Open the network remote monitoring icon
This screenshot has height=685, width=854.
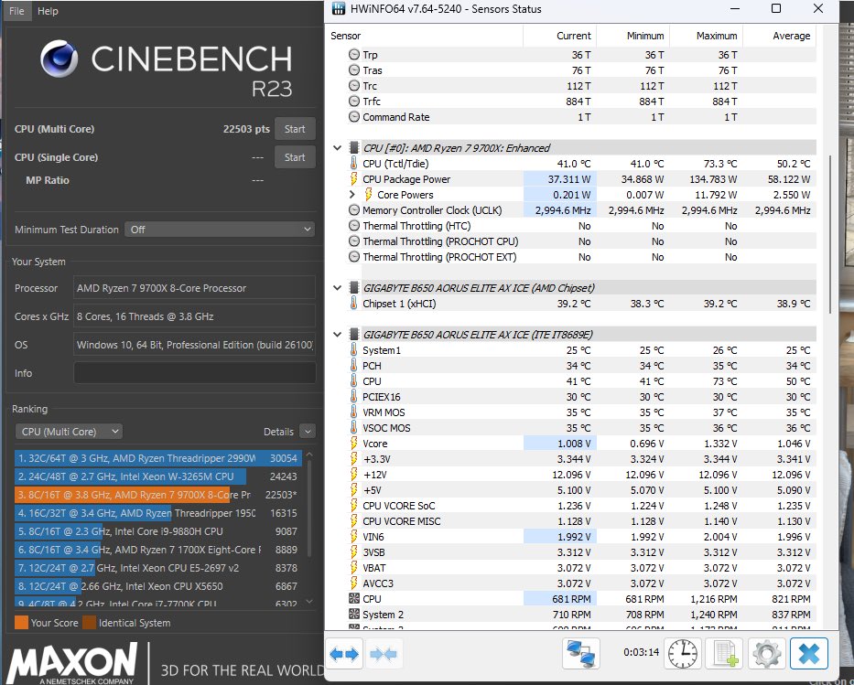(580, 653)
